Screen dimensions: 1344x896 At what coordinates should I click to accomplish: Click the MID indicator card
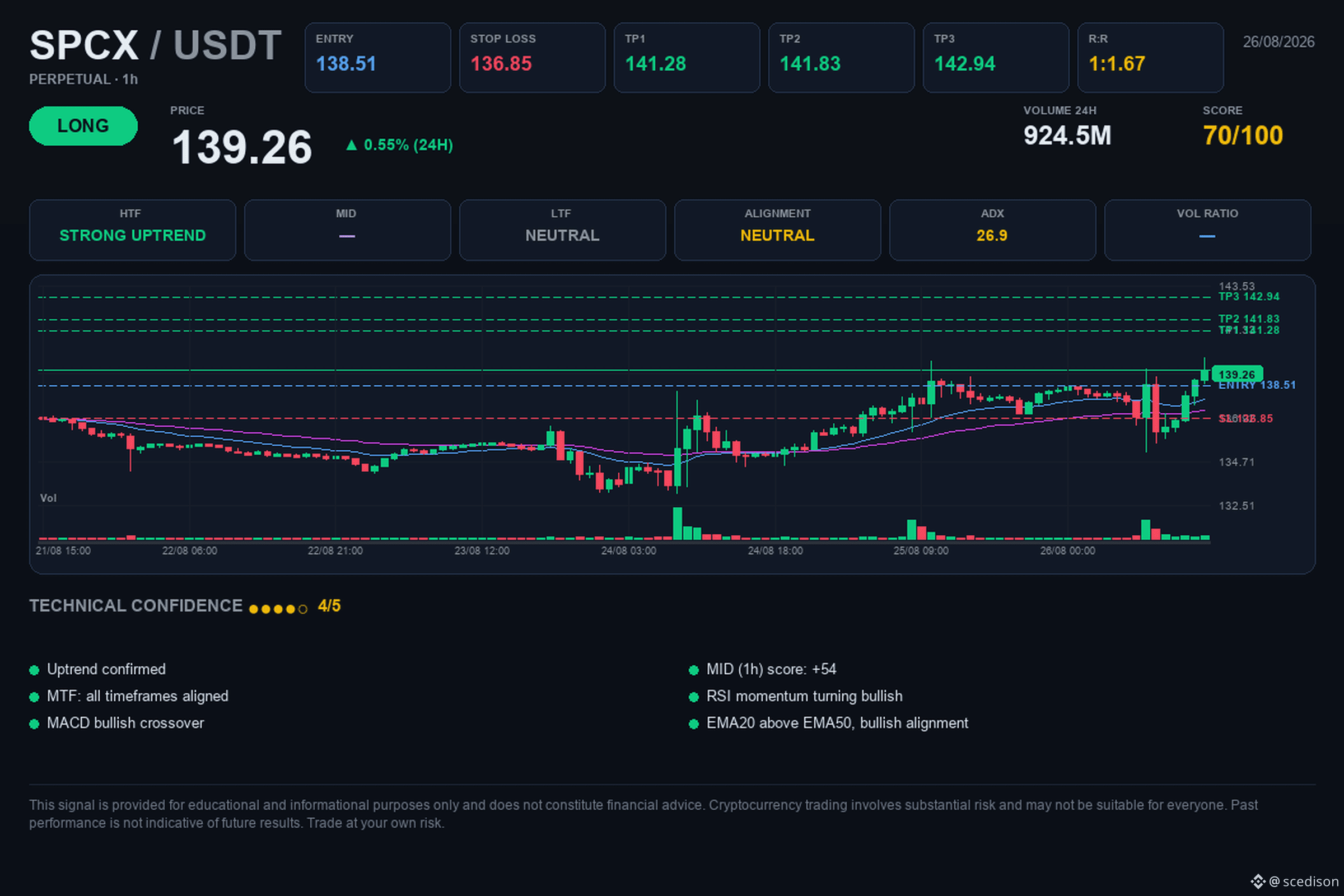[x=347, y=230]
